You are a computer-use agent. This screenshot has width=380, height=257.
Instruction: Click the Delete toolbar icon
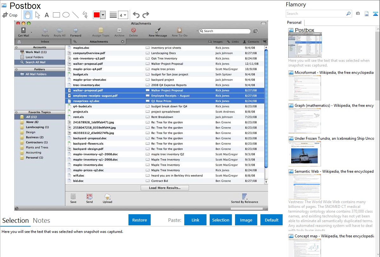(x=133, y=30)
